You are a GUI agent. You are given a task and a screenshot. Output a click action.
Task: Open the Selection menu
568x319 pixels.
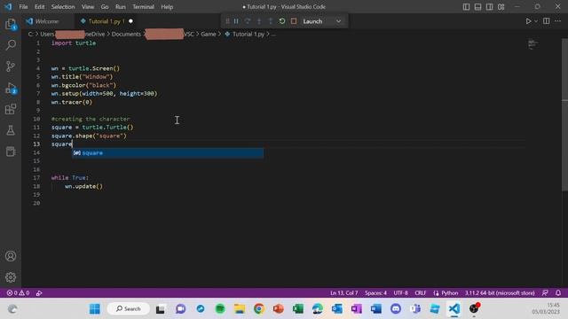coord(63,7)
